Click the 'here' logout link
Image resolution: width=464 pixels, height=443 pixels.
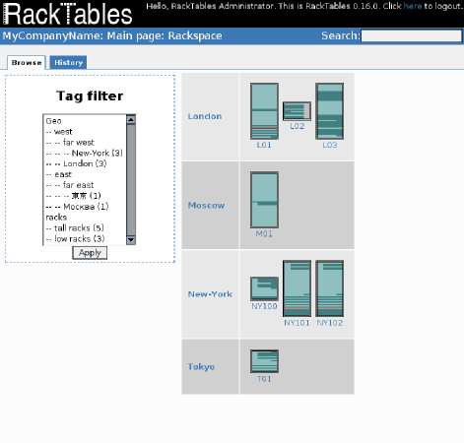coord(413,6)
